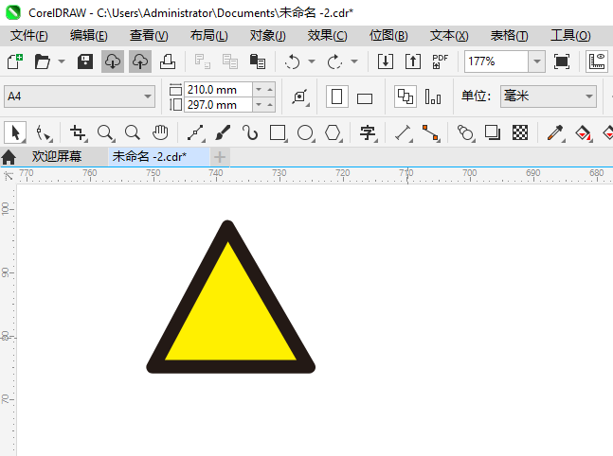613x456 pixels.
Task: Select the second Zoom magnifier tool
Action: pos(133,132)
